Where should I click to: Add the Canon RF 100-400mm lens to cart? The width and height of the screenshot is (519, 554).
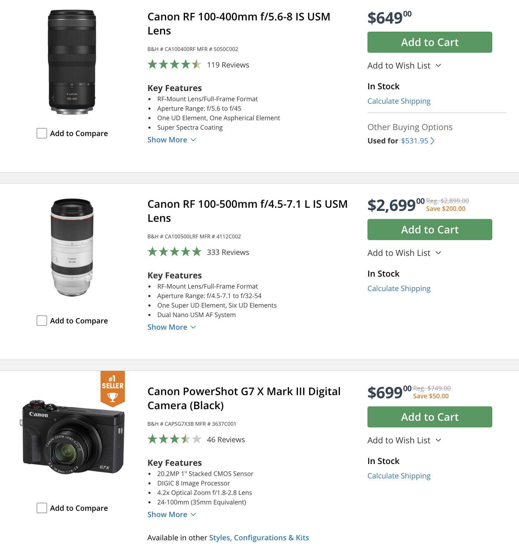(x=430, y=42)
